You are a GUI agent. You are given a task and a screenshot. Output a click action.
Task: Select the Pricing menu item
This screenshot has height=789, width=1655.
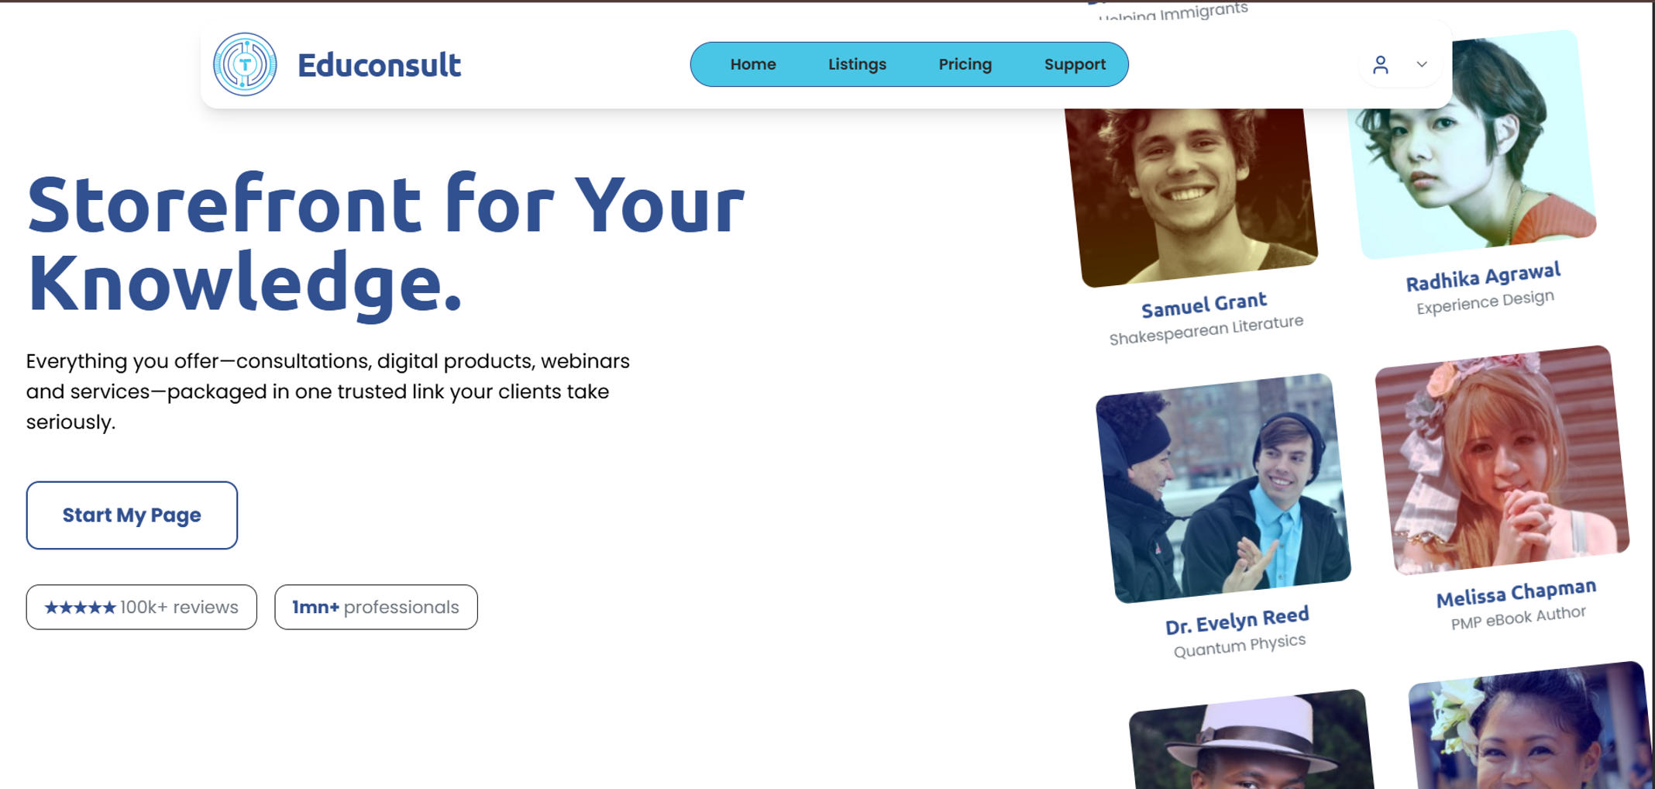[x=965, y=64]
